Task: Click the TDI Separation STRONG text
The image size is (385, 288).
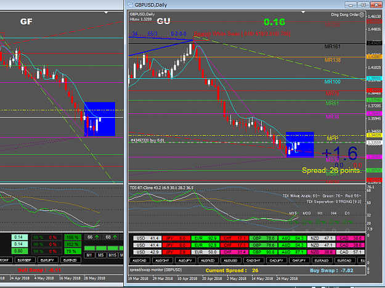Action: (334, 202)
